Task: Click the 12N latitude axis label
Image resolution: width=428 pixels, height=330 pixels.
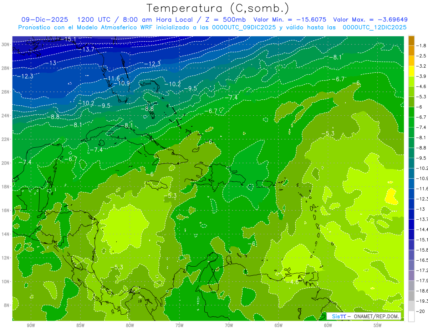Action: 6,258
